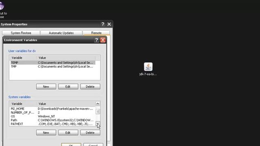Image resolution: width=260 pixels, height=146 pixels.
Task: Click the system variables scroll up arrow
Action: tap(98, 104)
